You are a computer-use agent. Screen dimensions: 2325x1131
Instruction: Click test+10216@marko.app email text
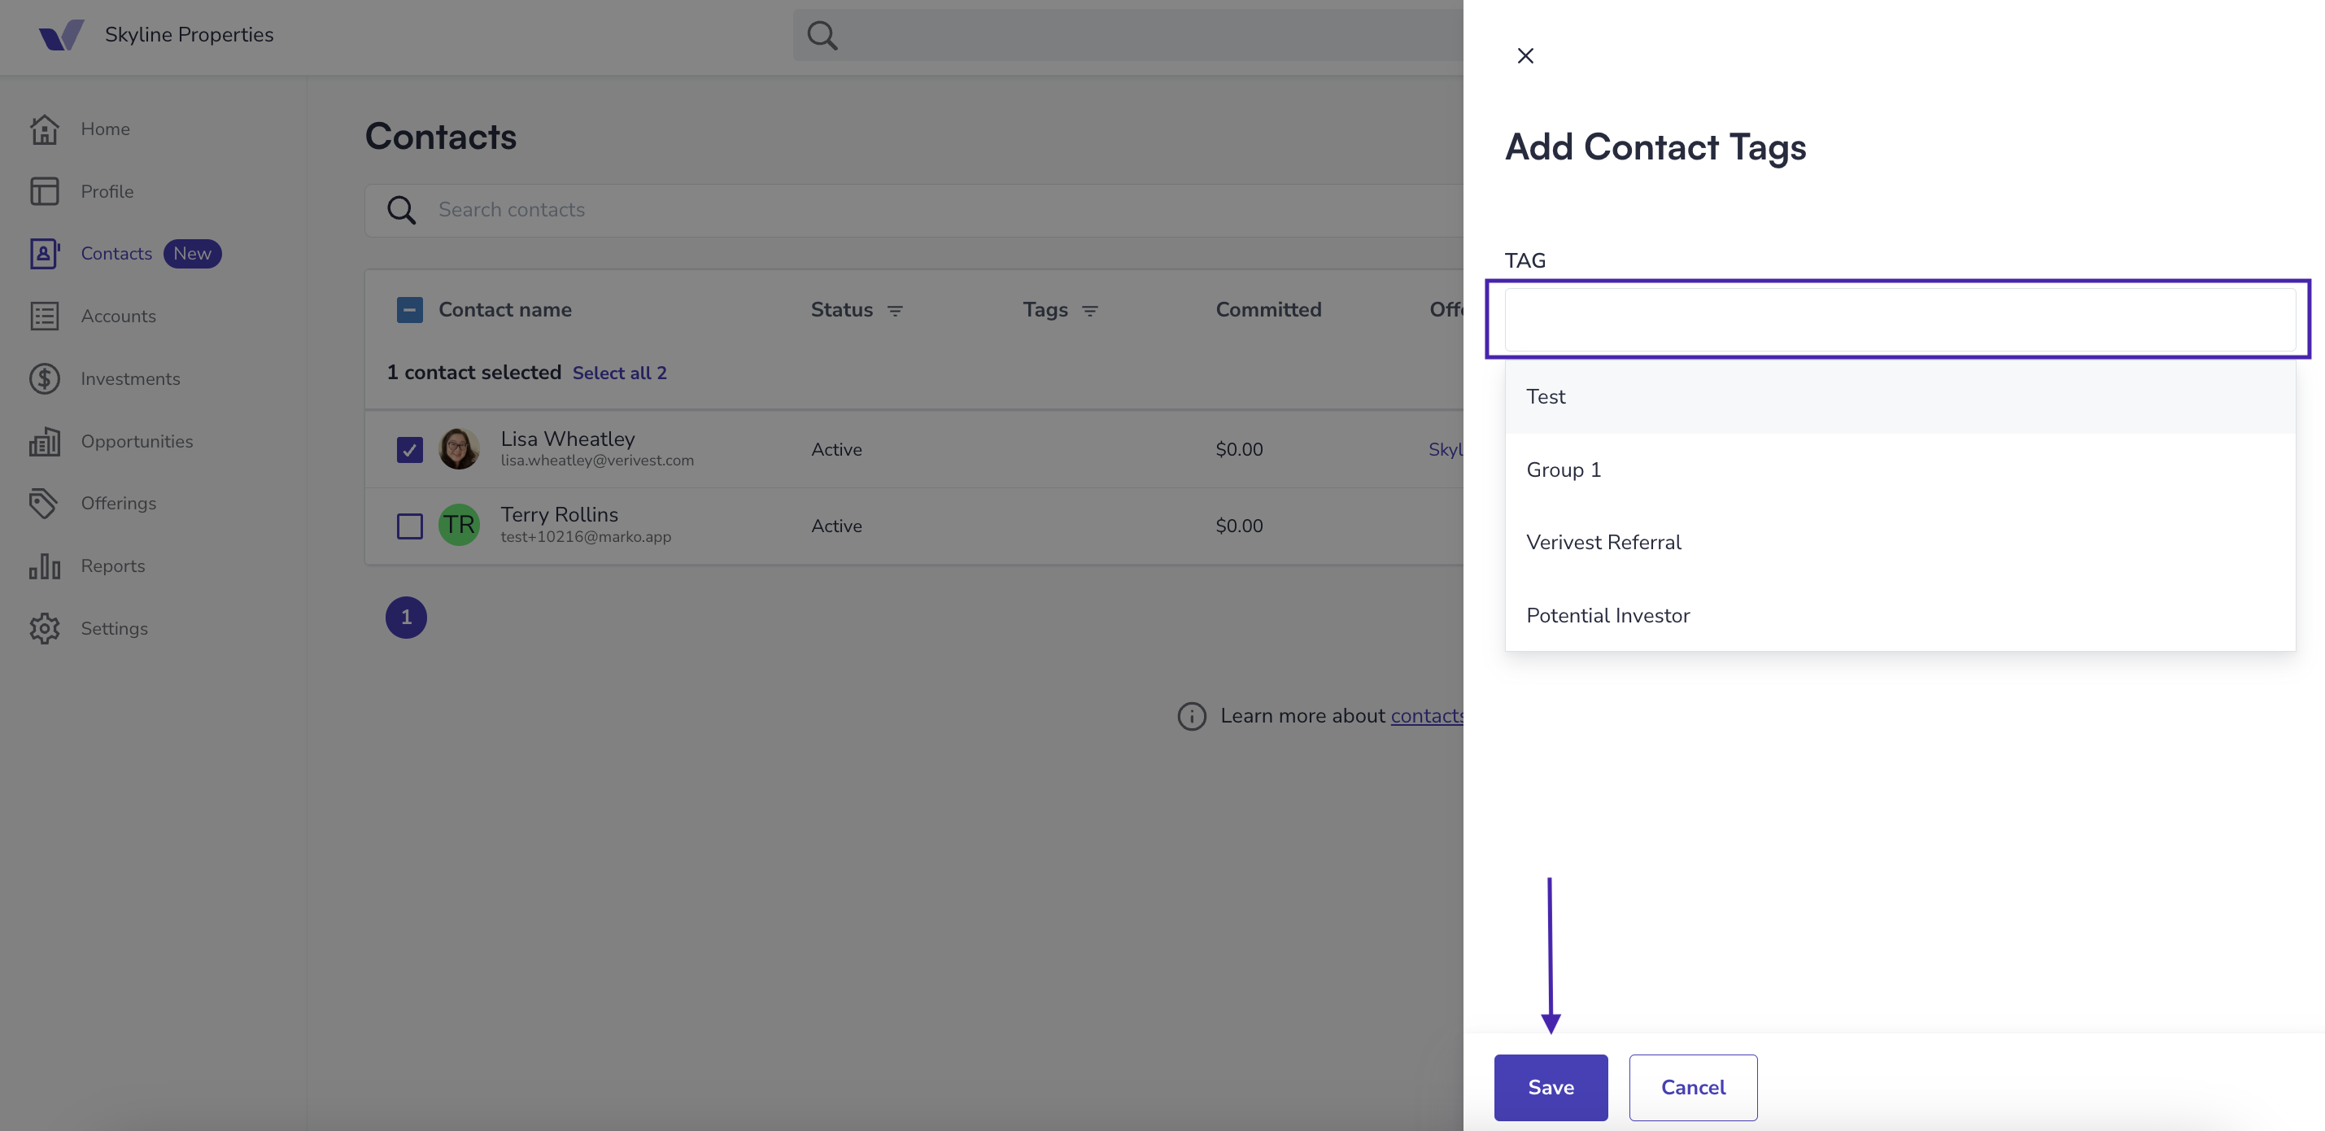[x=586, y=536]
